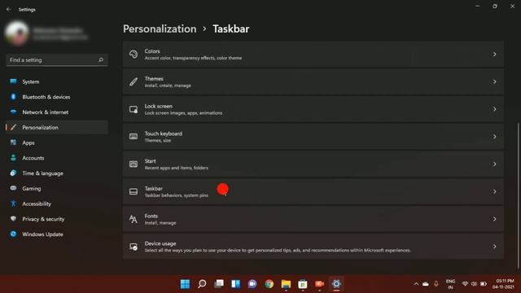The height and width of the screenshot is (293, 521).
Task: Click the Taskbar row icon
Action: click(x=134, y=192)
